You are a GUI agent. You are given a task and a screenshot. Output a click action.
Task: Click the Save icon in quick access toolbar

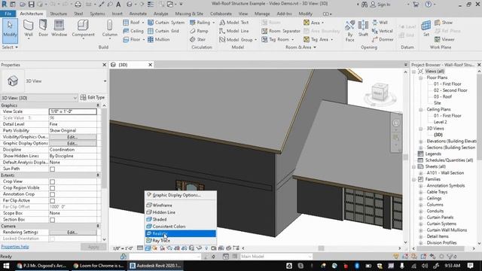click(x=31, y=5)
